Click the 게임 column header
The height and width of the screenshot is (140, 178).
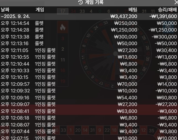click(40, 9)
